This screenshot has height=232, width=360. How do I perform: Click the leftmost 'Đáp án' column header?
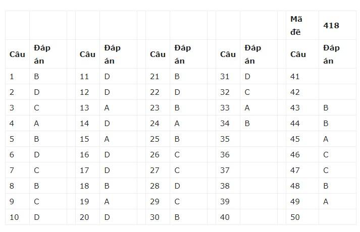[x=42, y=54]
